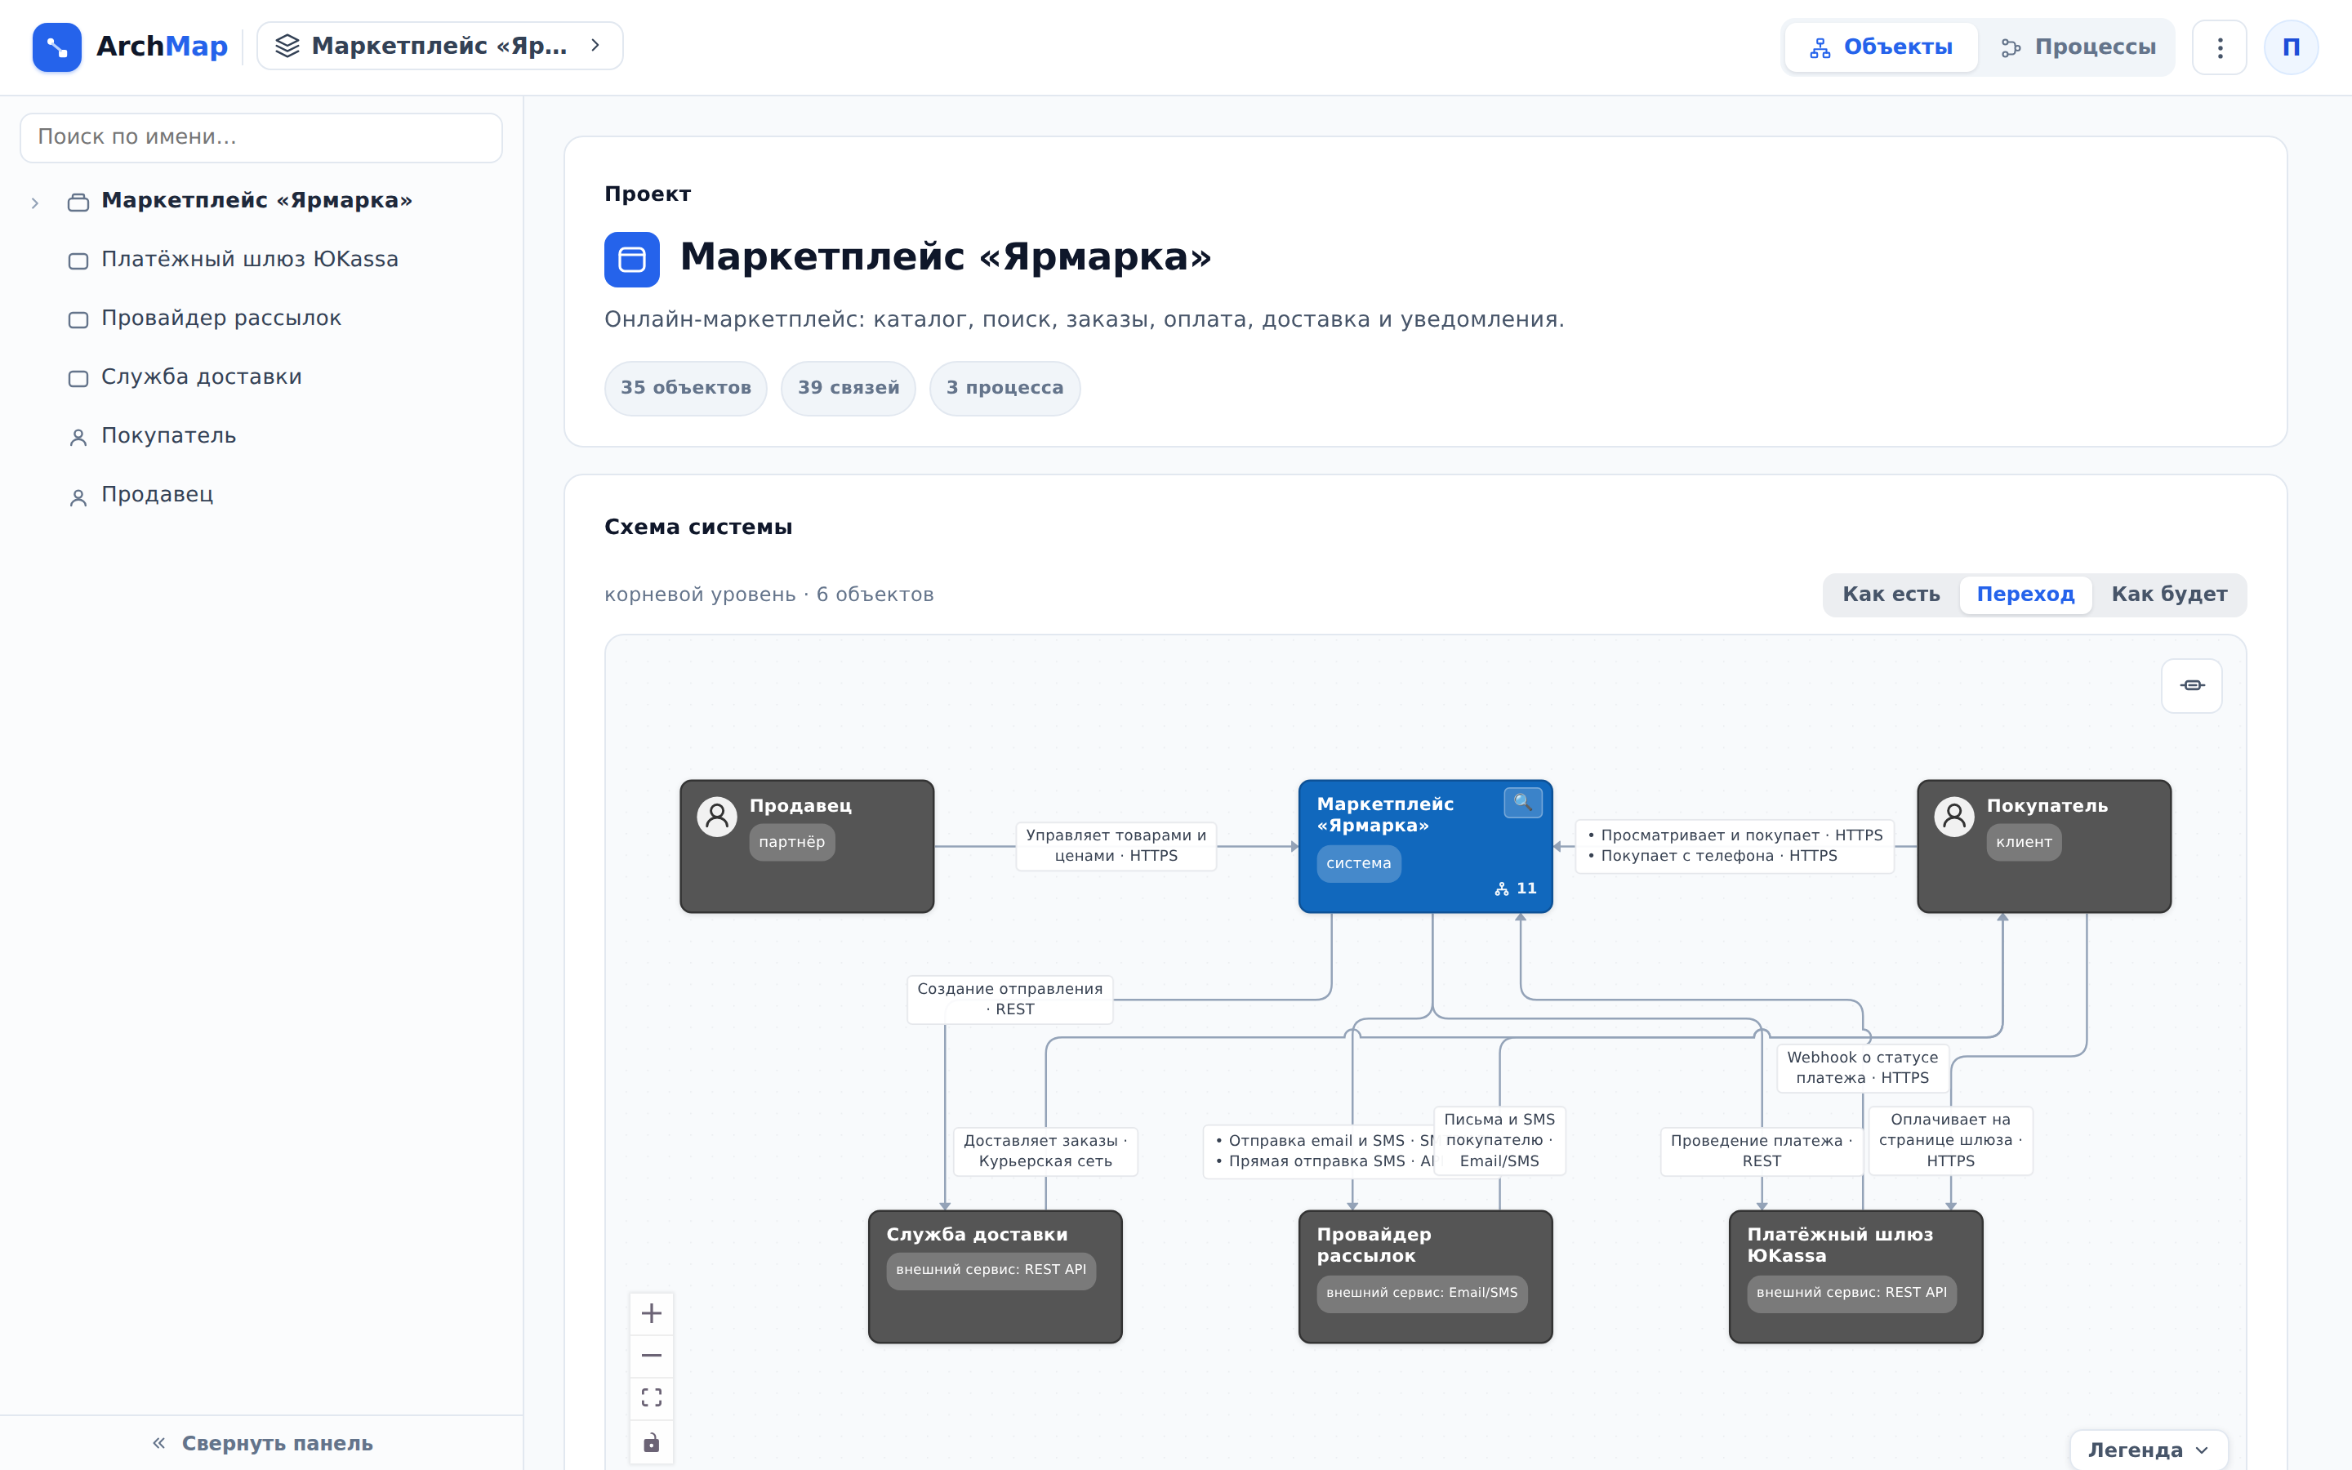The height and width of the screenshot is (1470, 2352).
Task: Click the Маркетплейс folder icon in tree
Action: (x=78, y=203)
